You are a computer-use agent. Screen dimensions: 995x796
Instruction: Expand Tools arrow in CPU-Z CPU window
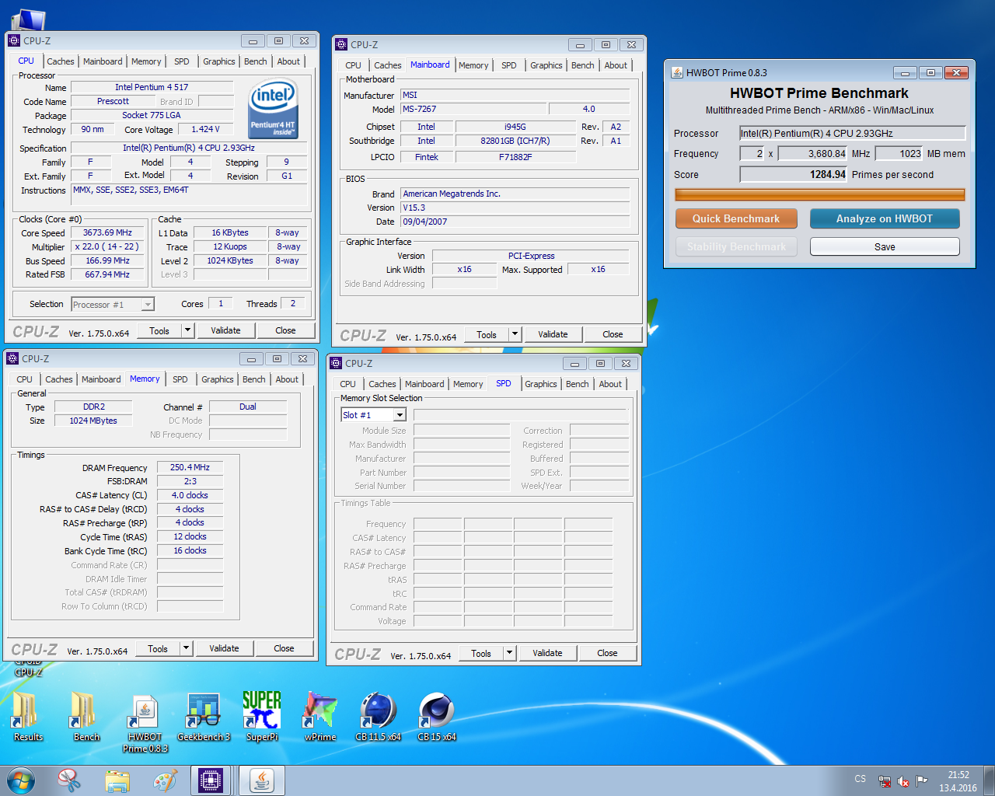tap(187, 330)
